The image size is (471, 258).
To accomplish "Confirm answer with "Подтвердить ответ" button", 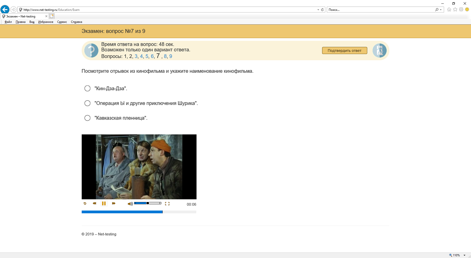I will [x=345, y=50].
